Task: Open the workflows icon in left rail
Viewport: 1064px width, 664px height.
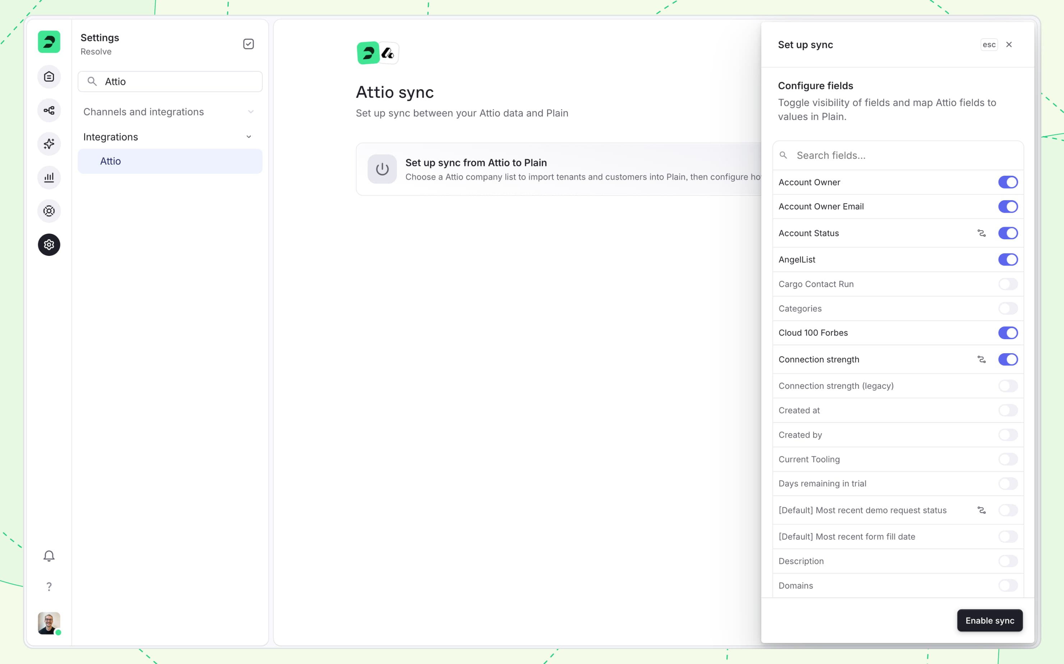Action: point(49,110)
